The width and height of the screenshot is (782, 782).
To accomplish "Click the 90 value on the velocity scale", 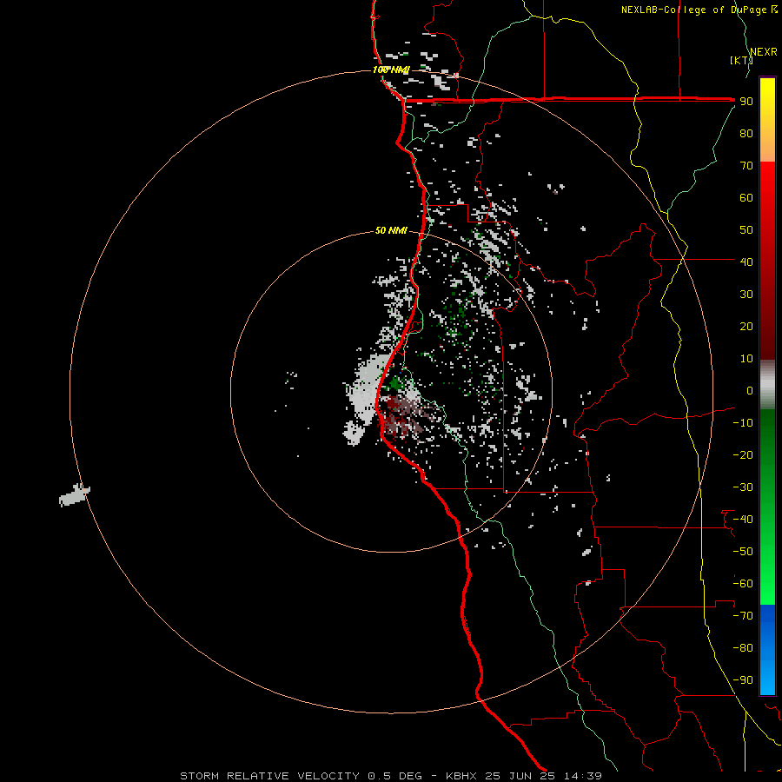I will click(x=746, y=102).
